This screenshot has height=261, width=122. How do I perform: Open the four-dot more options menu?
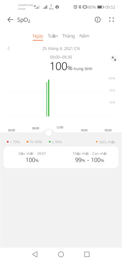(112, 20)
